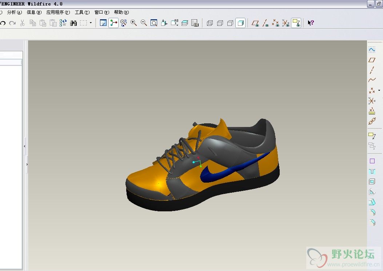Click the Zoom In magnifier
The width and height of the screenshot is (383, 271).
133,23
